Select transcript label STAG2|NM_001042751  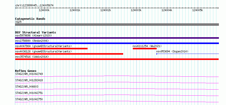pyautogui.click(x=29, y=93)
